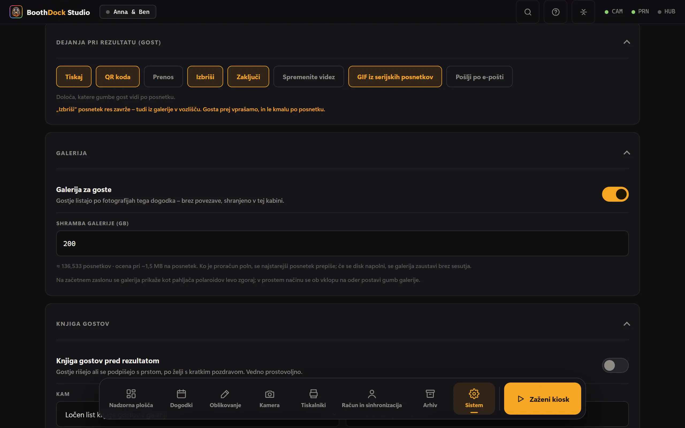Select the Sistem gear tab
685x428 pixels.
[474, 399]
